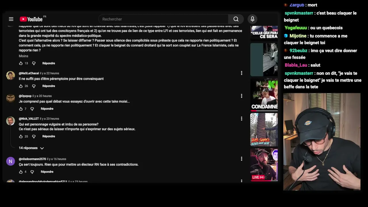Reply to @NaSLeChacal's comment
The width and height of the screenshot is (368, 207).
coord(49,86)
